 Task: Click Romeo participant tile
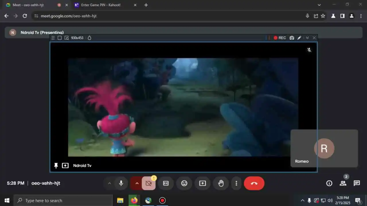click(324, 148)
